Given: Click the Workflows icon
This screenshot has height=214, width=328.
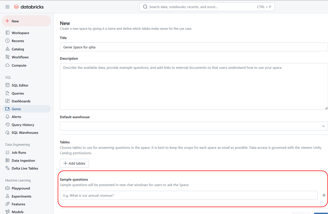Looking at the screenshot, I should pos(7,57).
